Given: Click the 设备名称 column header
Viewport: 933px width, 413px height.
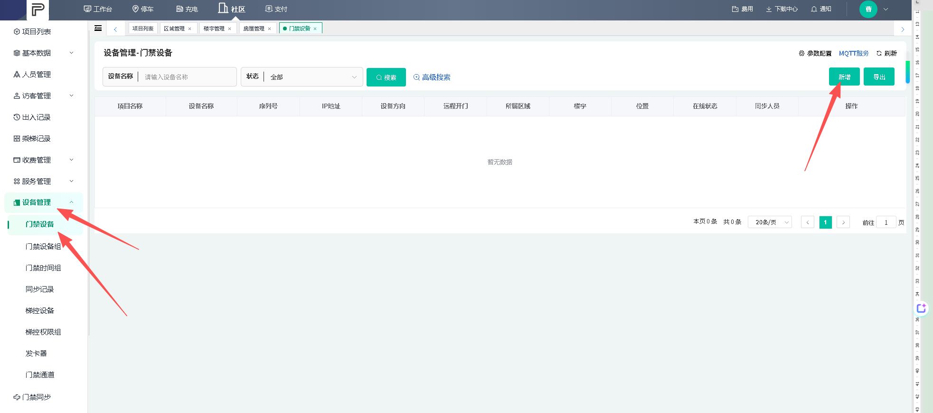Looking at the screenshot, I should [x=201, y=106].
